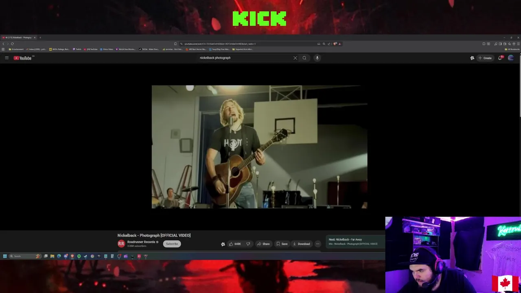Screen dimensions: 521x293
Task: Open a new browser tab
Action: (40, 37)
